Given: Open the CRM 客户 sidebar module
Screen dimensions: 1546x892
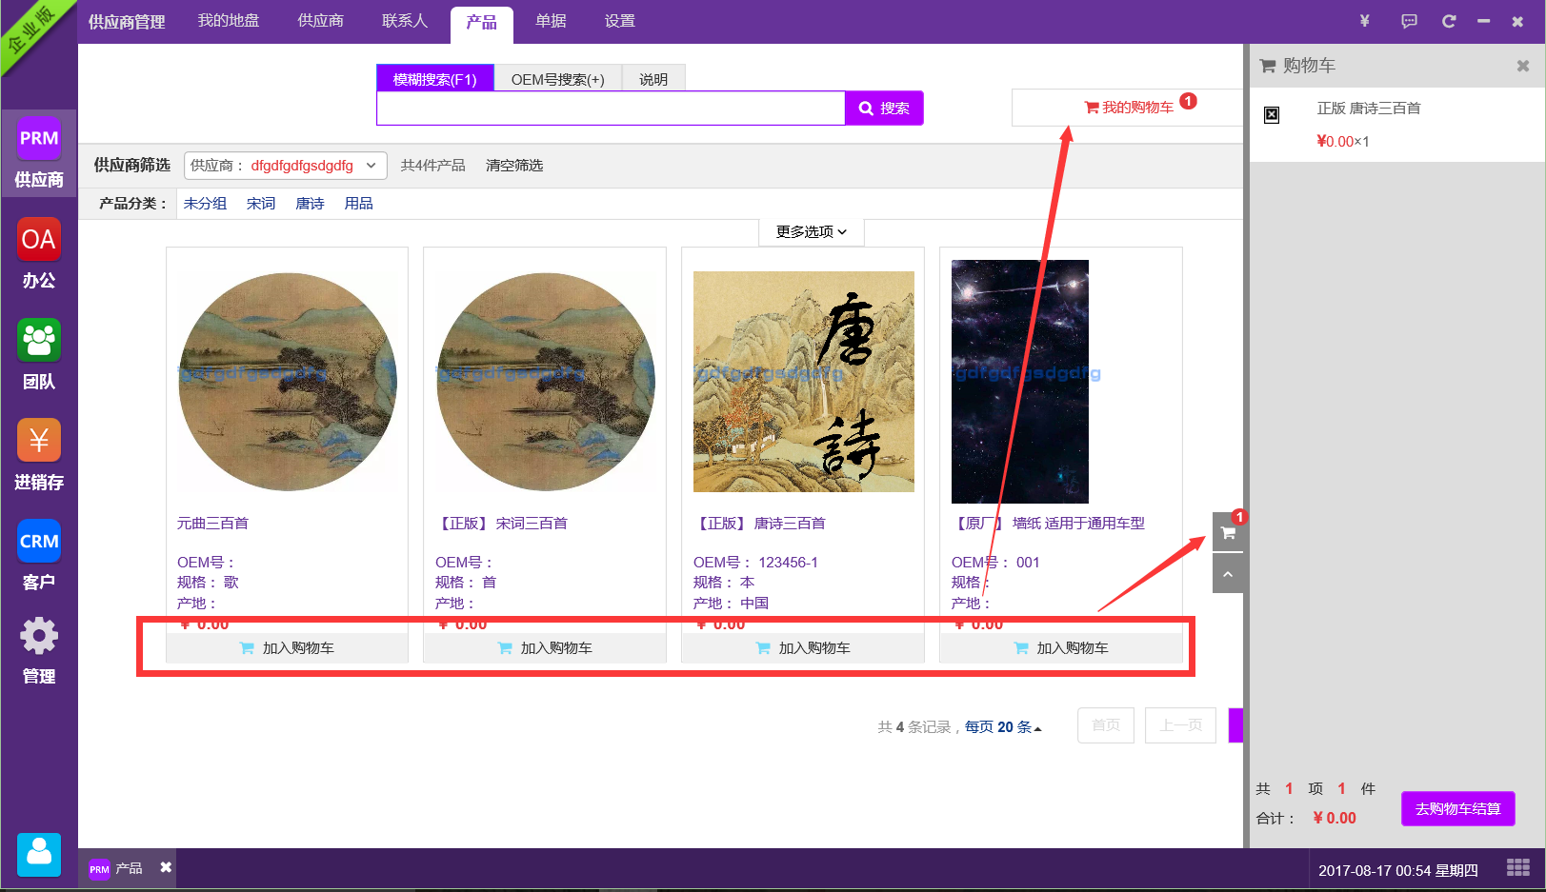Looking at the screenshot, I should 39,556.
